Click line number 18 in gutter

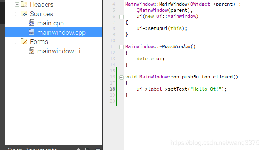pos(112,89)
